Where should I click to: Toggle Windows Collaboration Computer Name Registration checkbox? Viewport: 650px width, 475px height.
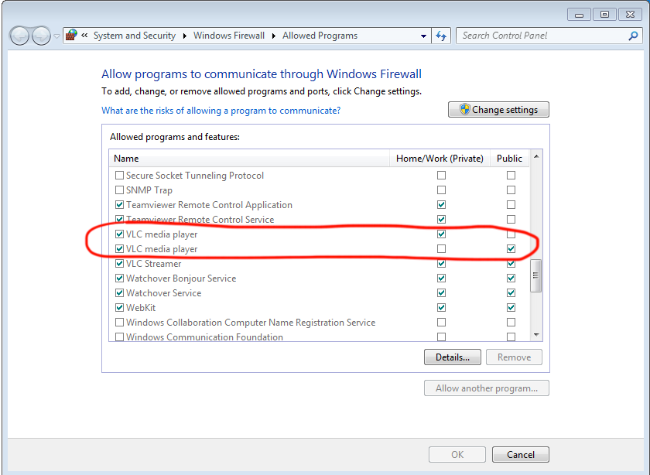click(x=119, y=322)
